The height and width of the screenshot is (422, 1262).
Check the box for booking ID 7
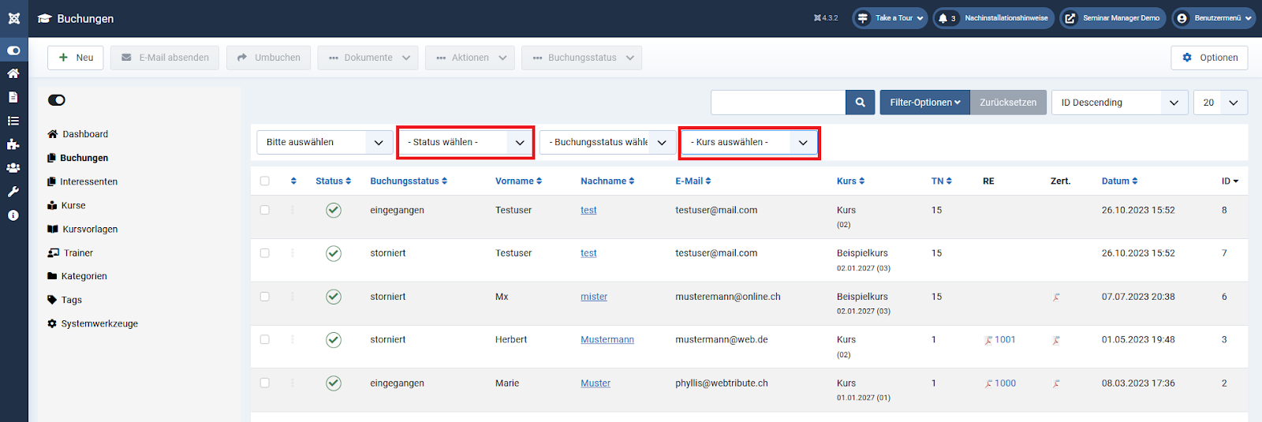coord(265,253)
